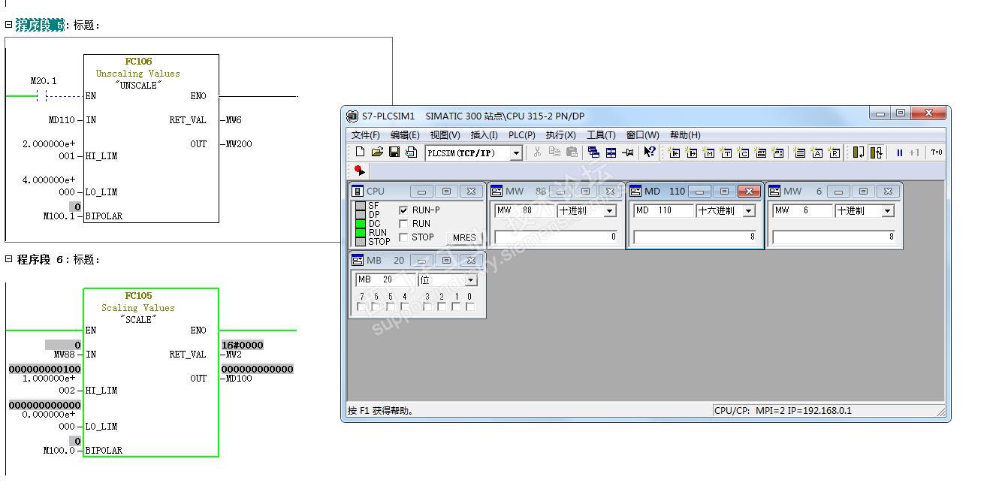The image size is (984, 492).
Task: Click the +1 next scan icon
Action: 914,152
